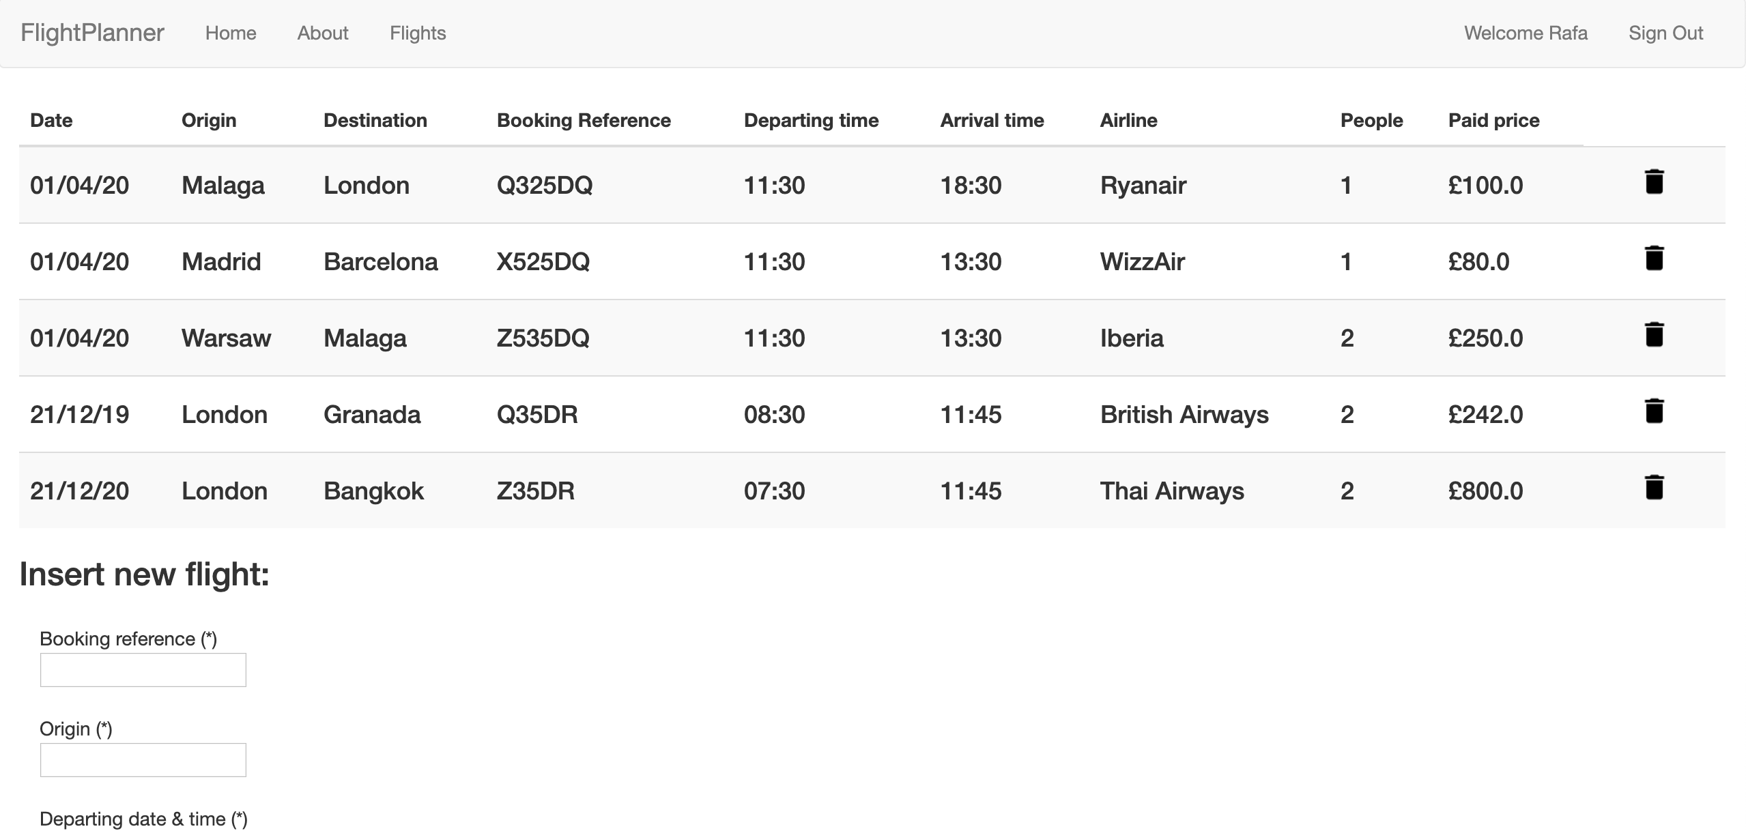Delete the Iberia flight from Warsaw
The height and width of the screenshot is (831, 1746).
point(1655,334)
